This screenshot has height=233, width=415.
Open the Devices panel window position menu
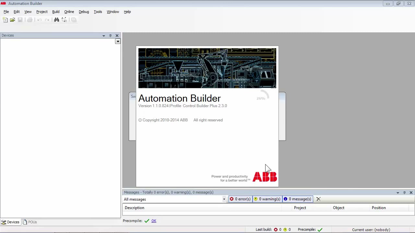pos(104,36)
